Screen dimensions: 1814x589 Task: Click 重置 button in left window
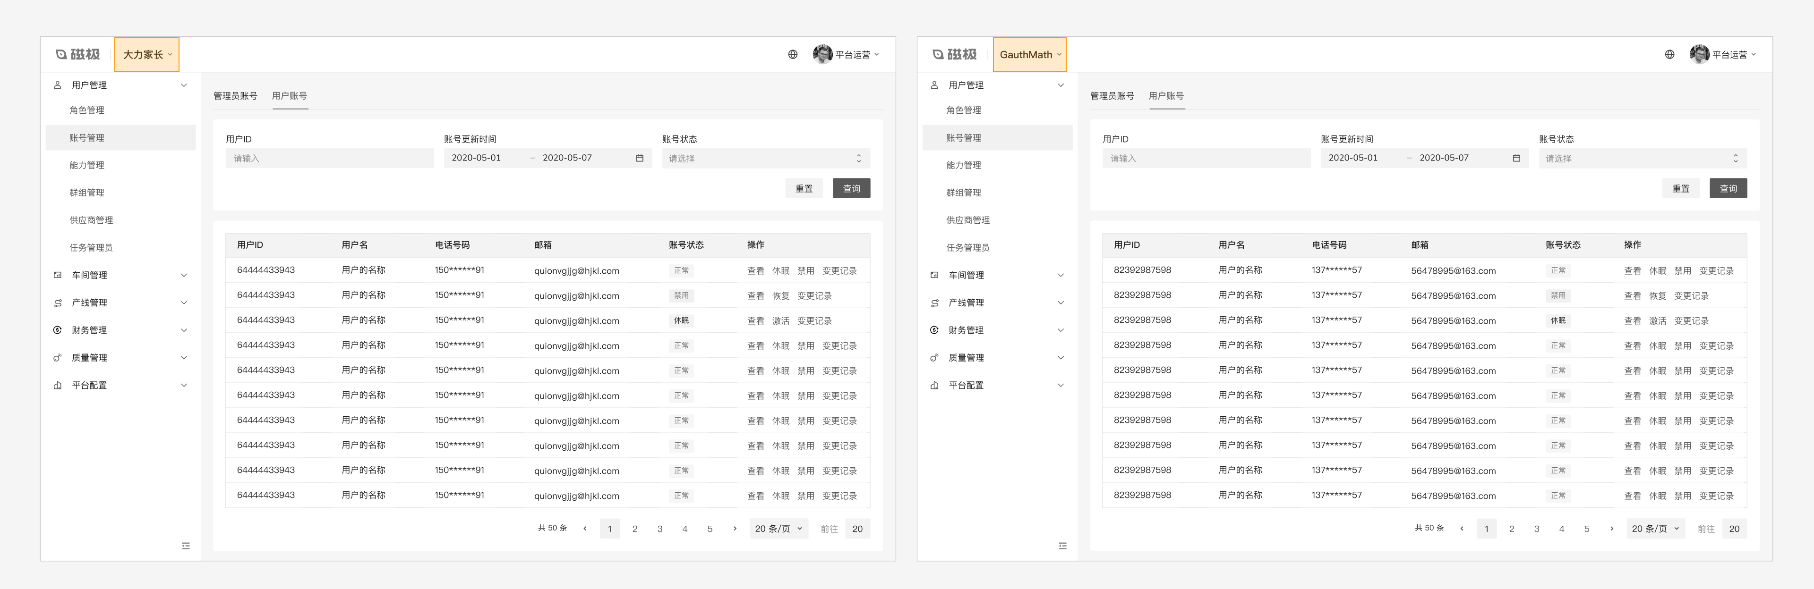pos(804,188)
